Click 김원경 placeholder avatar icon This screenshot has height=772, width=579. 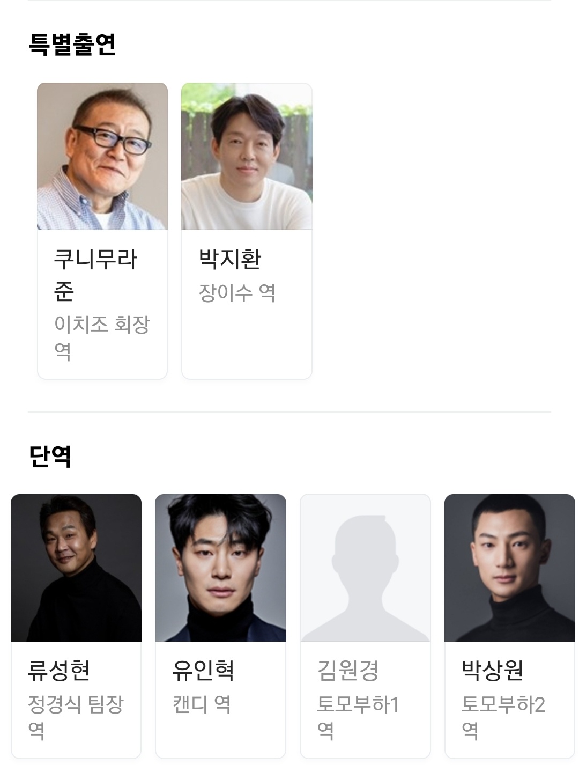(x=365, y=568)
